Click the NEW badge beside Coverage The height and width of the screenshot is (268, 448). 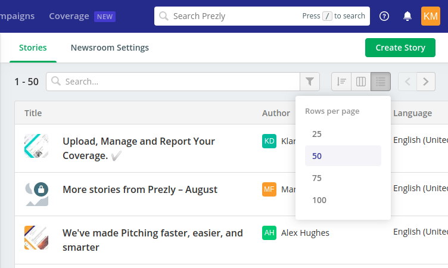105,17
